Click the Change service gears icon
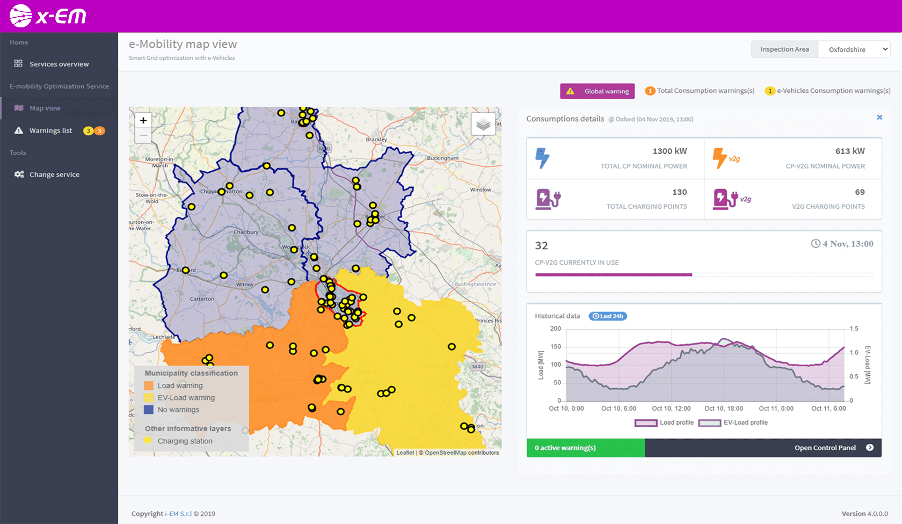902x524 pixels. (x=19, y=174)
